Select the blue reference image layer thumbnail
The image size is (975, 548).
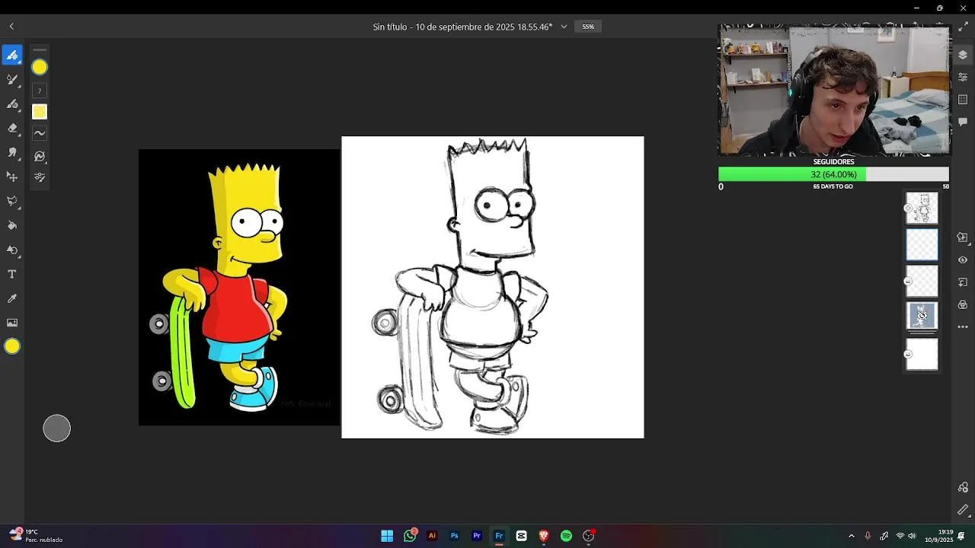tap(922, 315)
